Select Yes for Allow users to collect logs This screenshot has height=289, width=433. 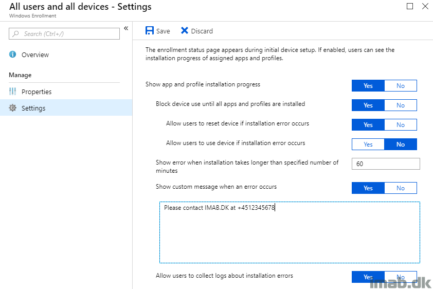coord(368,277)
